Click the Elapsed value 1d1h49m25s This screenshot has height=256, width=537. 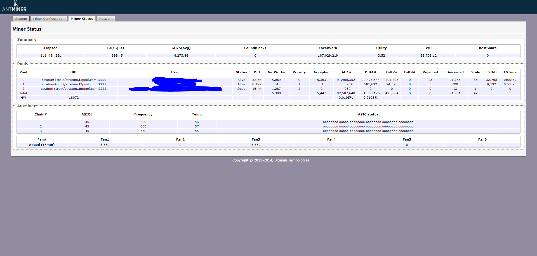pos(51,55)
